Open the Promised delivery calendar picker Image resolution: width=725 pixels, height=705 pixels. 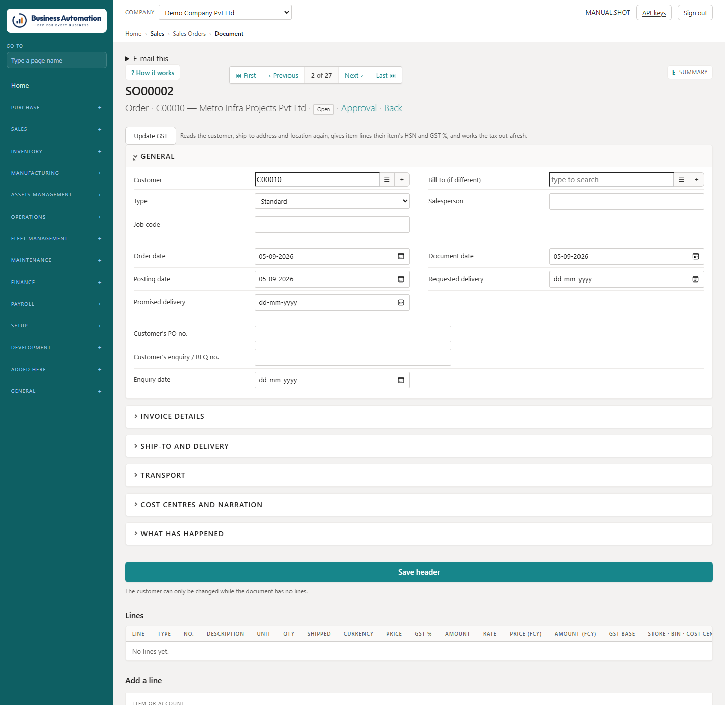coord(401,303)
